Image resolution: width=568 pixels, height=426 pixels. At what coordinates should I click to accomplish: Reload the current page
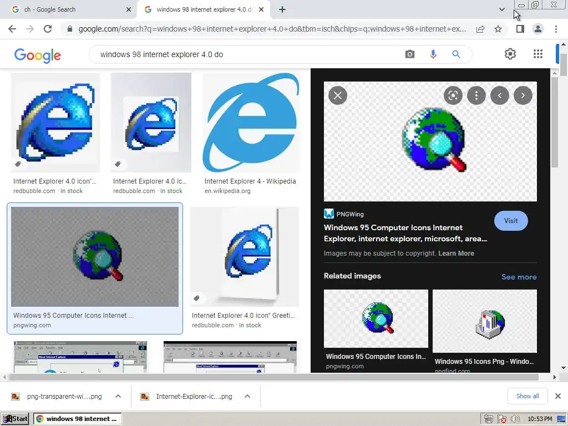pos(48,29)
